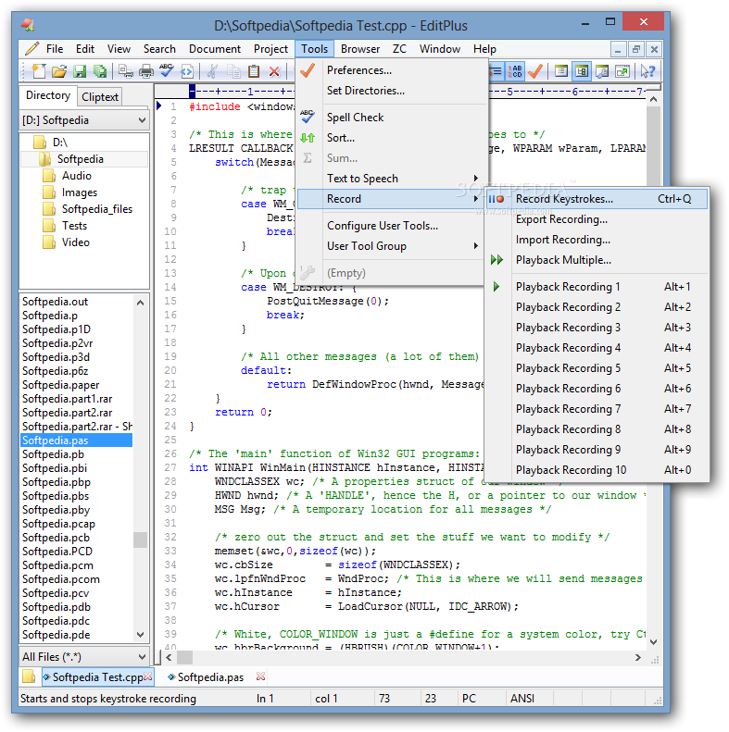Click the record icon beside Record Keystrokes

coord(496,199)
